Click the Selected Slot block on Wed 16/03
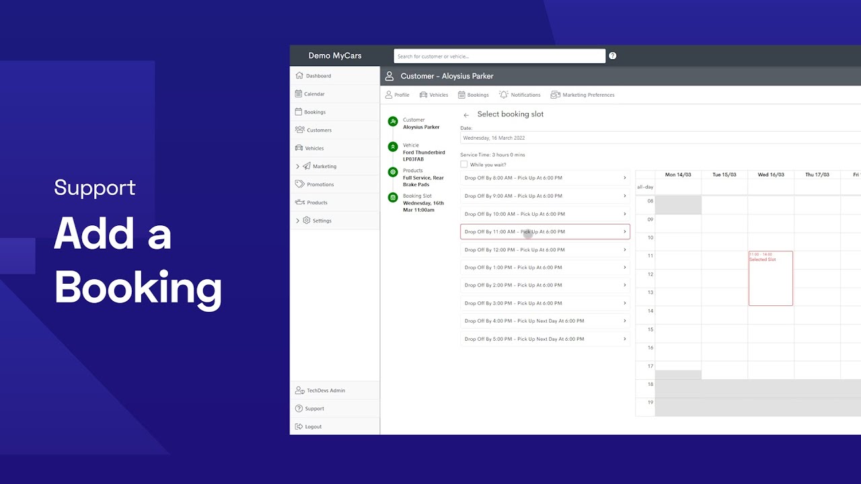861x484 pixels. [x=771, y=278]
